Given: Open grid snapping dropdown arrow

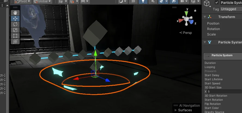Looking at the screenshot, I should coord(66,2).
